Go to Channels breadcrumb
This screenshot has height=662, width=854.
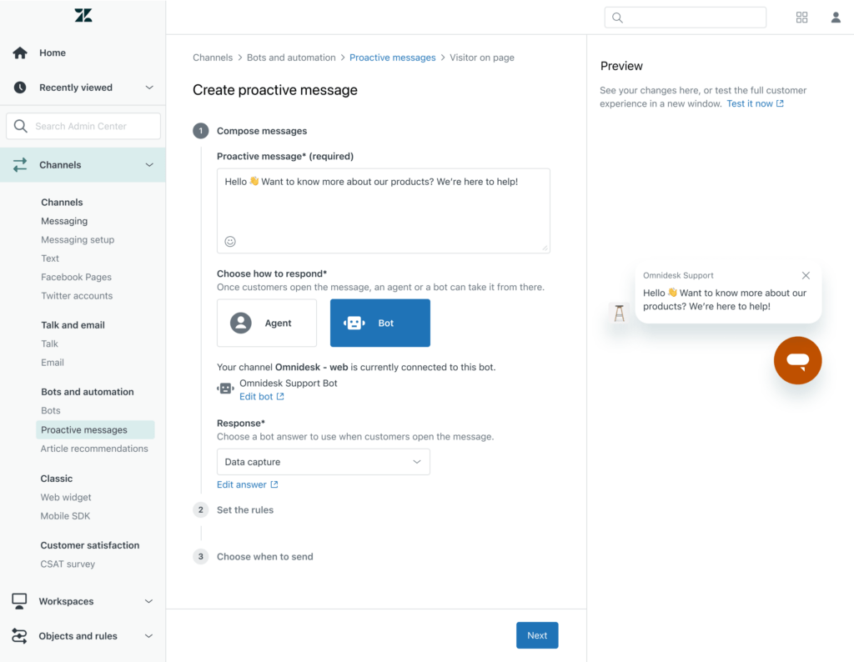(x=213, y=58)
